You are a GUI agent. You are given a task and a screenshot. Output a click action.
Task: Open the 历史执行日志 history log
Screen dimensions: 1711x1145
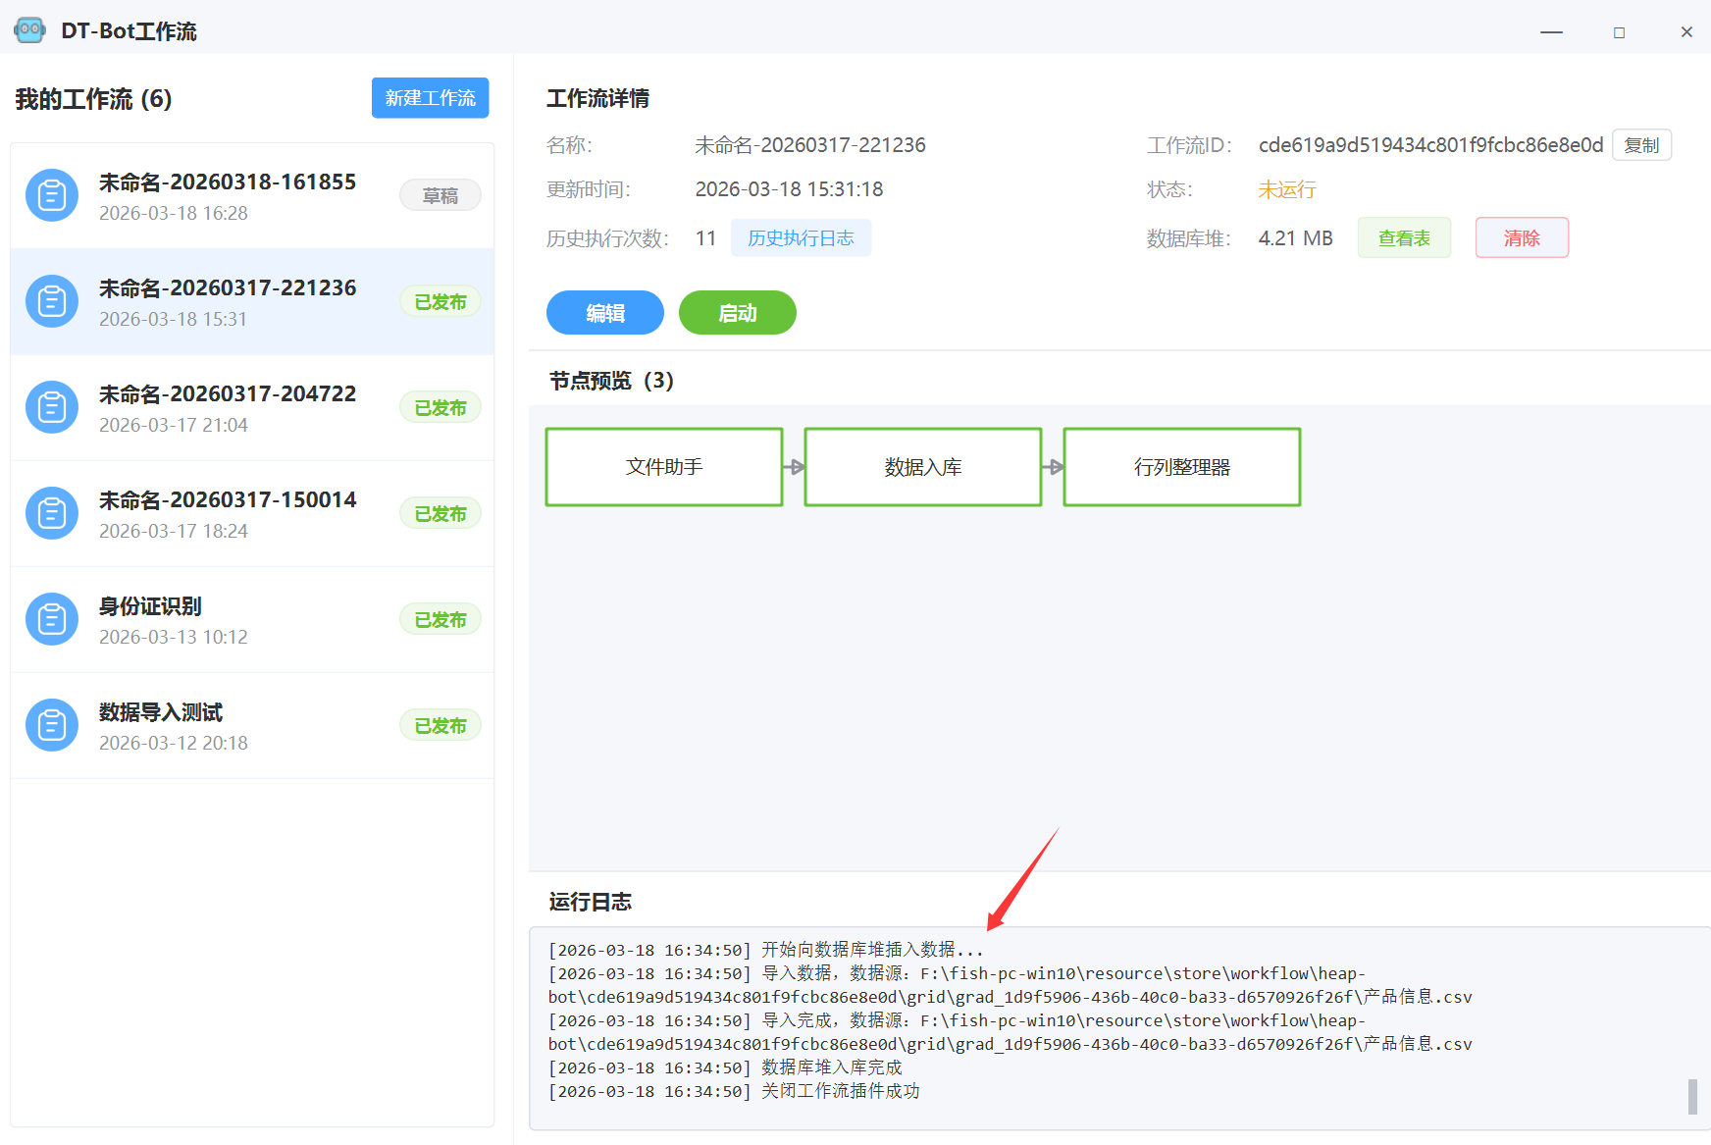click(801, 238)
